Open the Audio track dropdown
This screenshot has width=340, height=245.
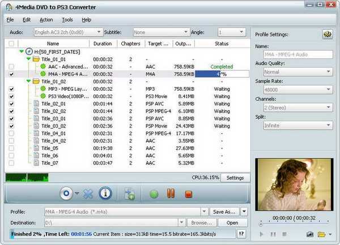click(x=68, y=32)
